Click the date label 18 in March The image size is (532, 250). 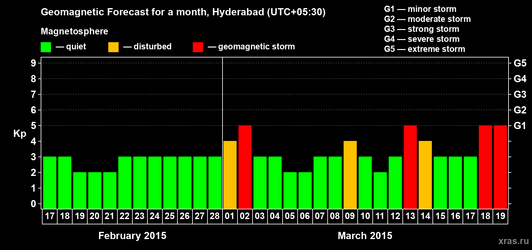485,216
